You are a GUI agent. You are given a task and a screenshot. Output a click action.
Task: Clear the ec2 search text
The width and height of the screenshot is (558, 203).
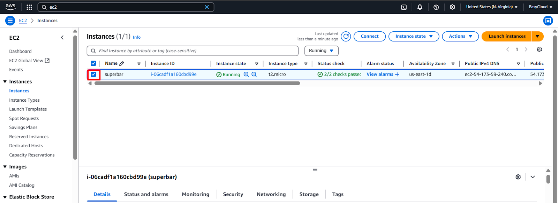click(207, 7)
